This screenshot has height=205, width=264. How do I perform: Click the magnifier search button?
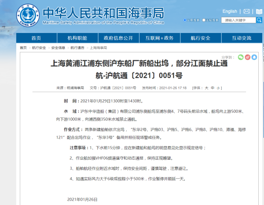click(x=259, y=20)
